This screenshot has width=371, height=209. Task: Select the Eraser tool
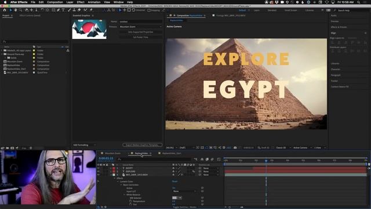point(79,10)
